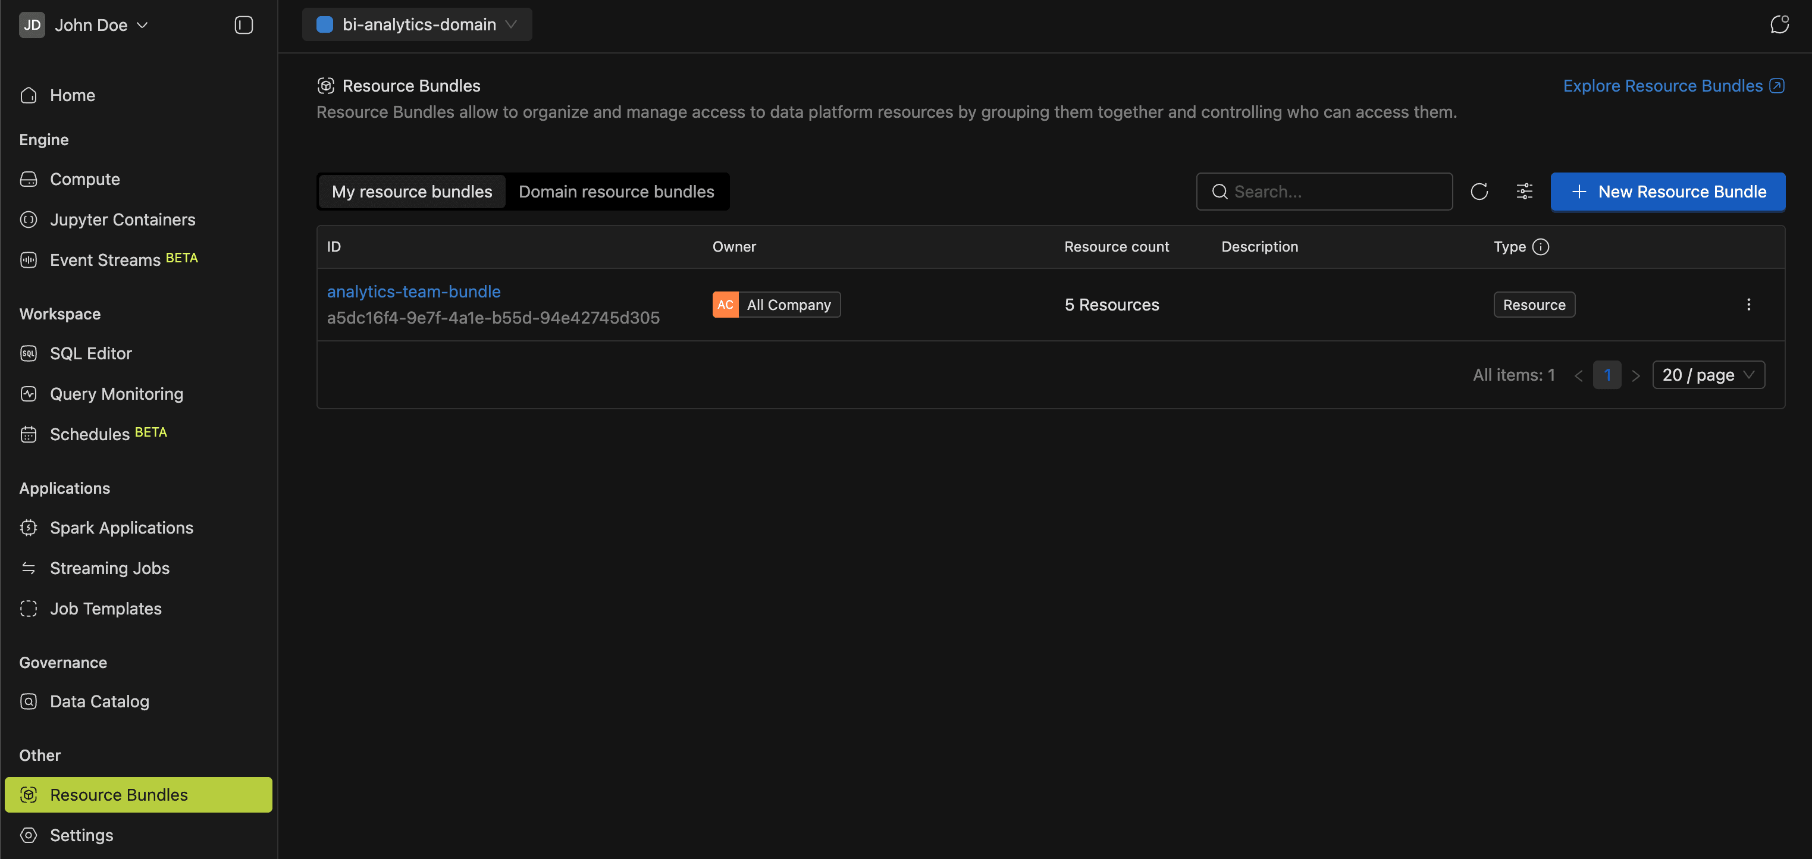Select Query Monitoring in the sidebar
The width and height of the screenshot is (1812, 859).
(116, 394)
